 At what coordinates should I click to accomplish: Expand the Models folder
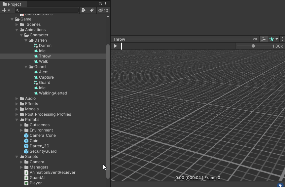[x=17, y=109]
